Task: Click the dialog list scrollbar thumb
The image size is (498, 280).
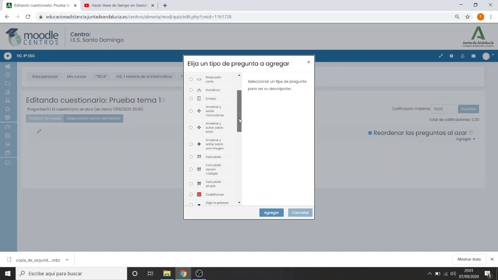Action: click(x=239, y=111)
